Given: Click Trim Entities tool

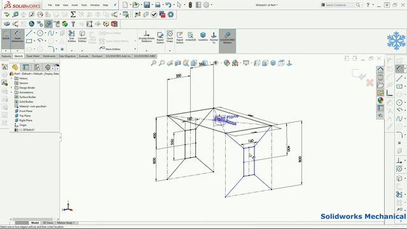Looking at the screenshot, I should 72,36.
